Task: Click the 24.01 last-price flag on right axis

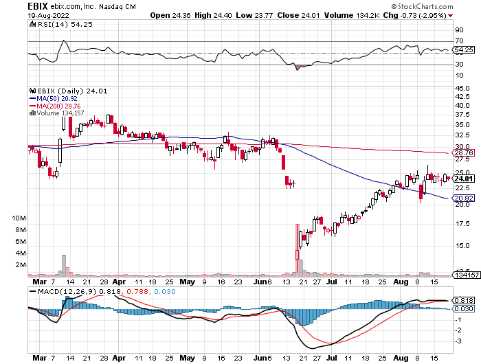Action: pos(464,179)
